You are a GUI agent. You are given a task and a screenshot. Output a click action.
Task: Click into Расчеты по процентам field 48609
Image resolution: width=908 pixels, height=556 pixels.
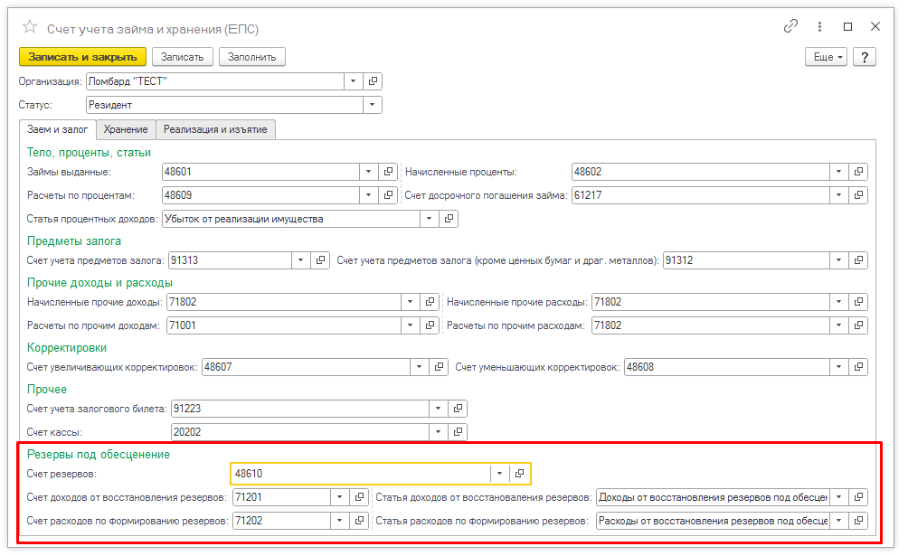[x=259, y=195]
